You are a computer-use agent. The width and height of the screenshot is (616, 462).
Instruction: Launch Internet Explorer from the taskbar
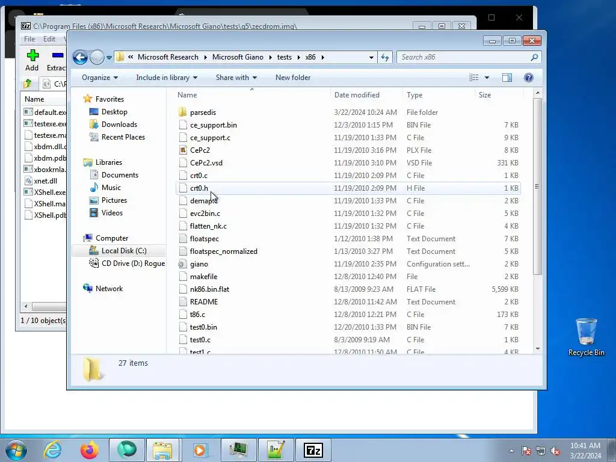(x=53, y=450)
